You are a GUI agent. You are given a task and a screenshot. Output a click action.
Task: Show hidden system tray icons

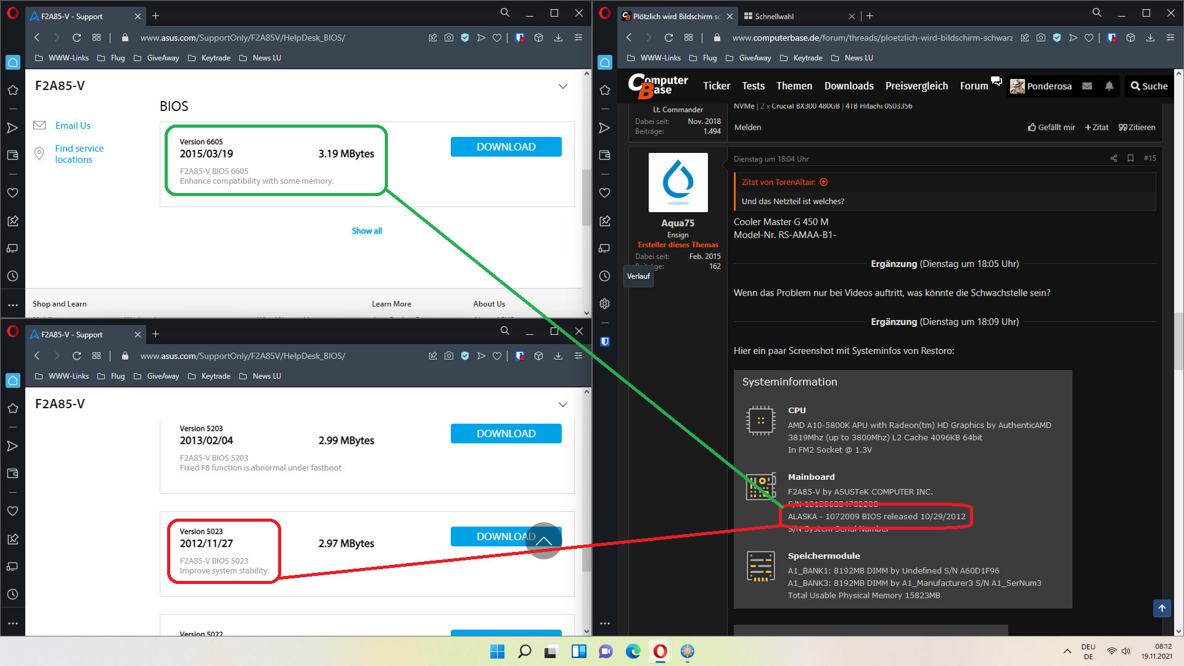(x=1067, y=651)
